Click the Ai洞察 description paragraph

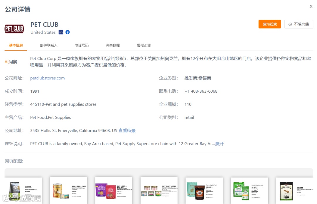pos(171,62)
